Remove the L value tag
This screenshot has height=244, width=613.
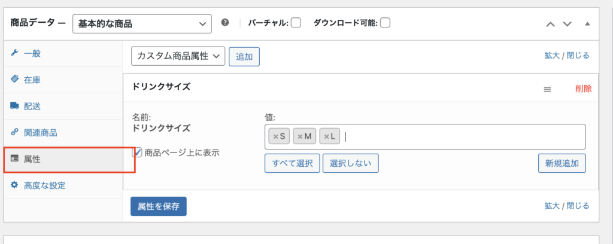[326, 137]
